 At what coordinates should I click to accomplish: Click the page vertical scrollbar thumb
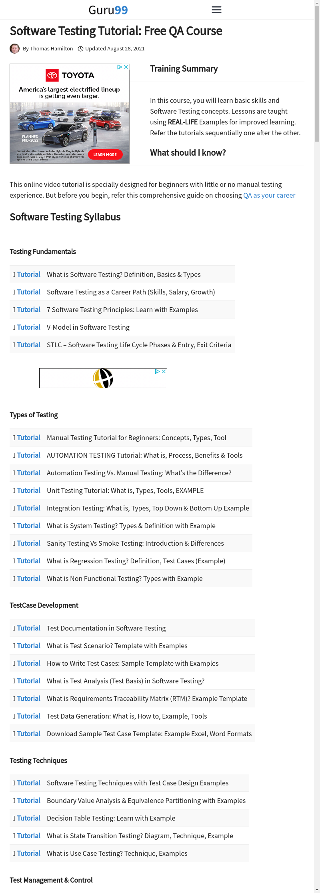[x=317, y=76]
